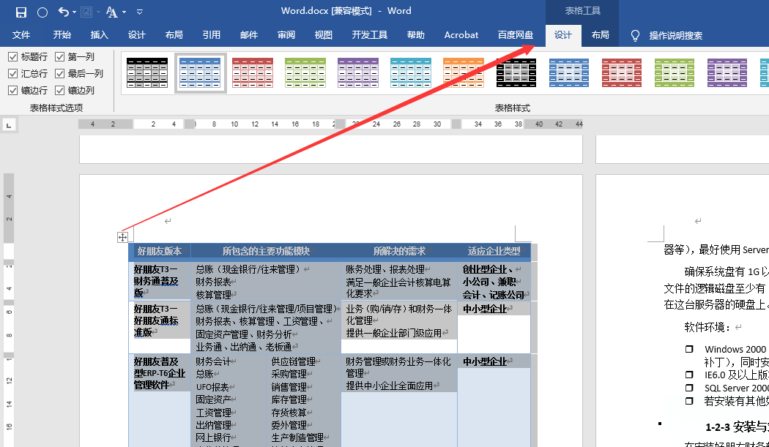Apply the light purple table style thumbnail

click(358, 72)
